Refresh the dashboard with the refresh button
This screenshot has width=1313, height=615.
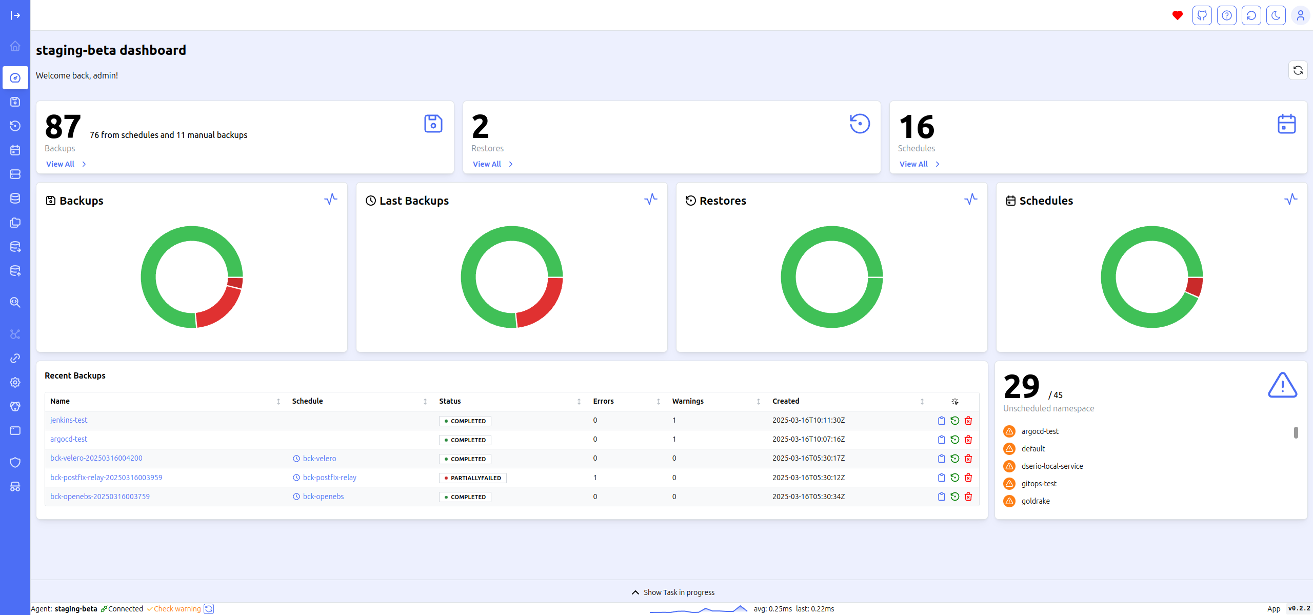[x=1298, y=70]
